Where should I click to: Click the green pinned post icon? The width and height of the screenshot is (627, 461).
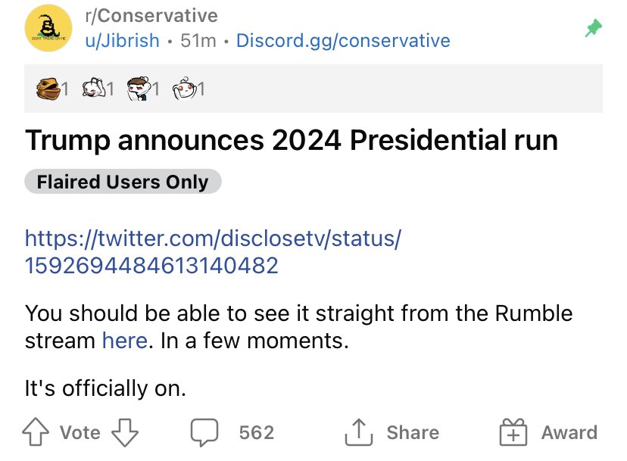click(594, 29)
